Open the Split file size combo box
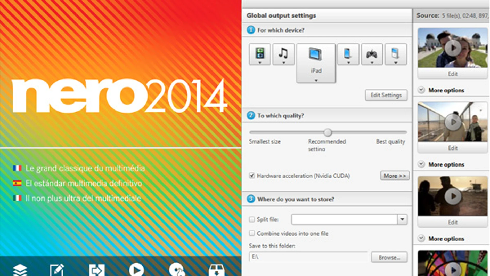This screenshot has width=490, height=276. [x=349, y=219]
